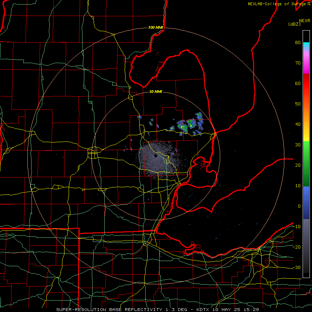
Task: Click the 70 value on the dBZ scale
Action: tap(298, 63)
